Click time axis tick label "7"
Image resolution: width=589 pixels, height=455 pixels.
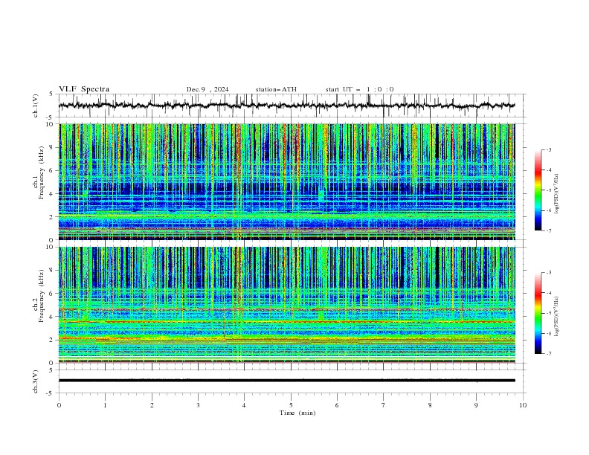point(384,405)
